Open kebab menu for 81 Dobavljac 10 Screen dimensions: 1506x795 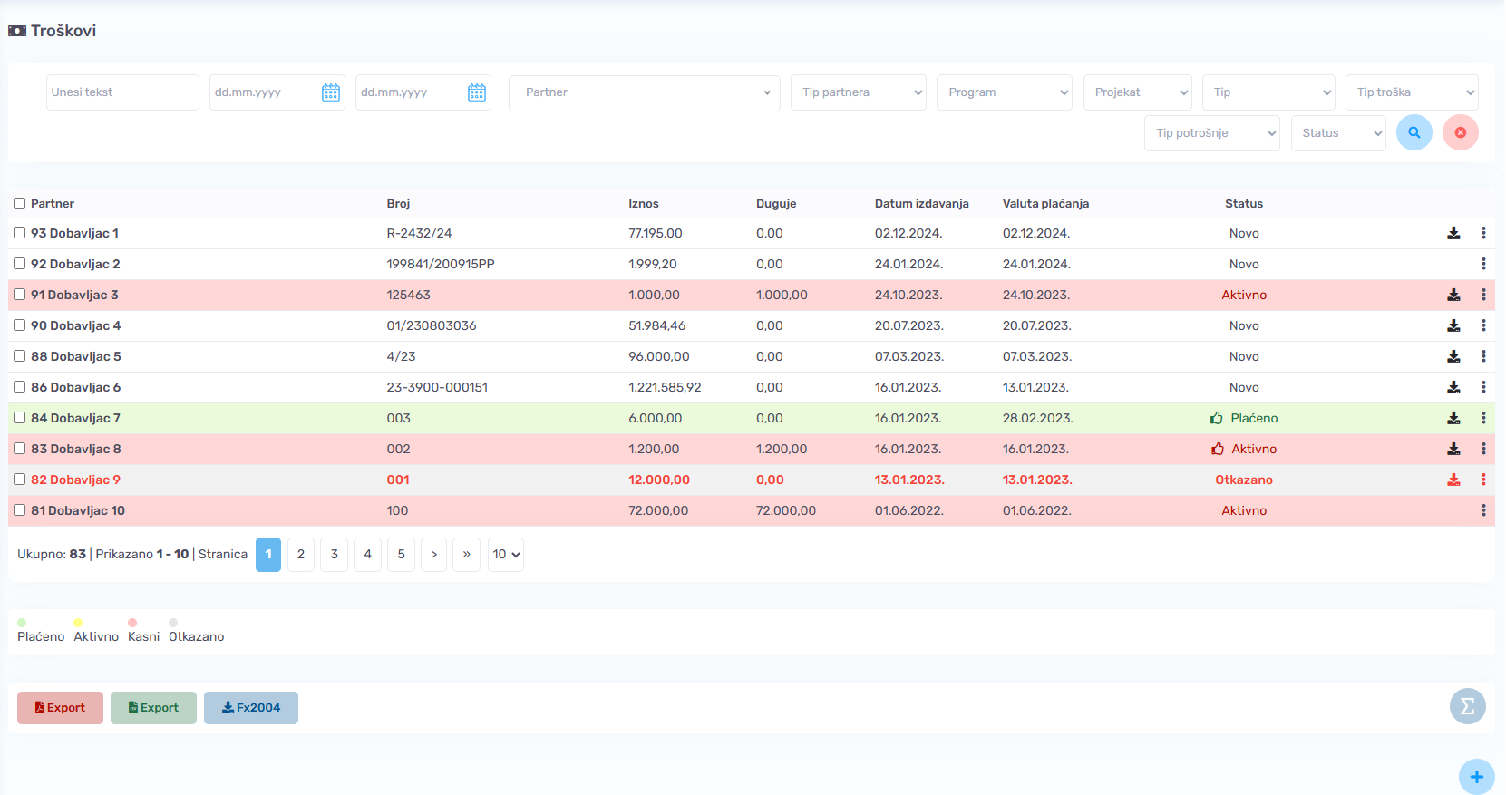pyautogui.click(x=1483, y=510)
